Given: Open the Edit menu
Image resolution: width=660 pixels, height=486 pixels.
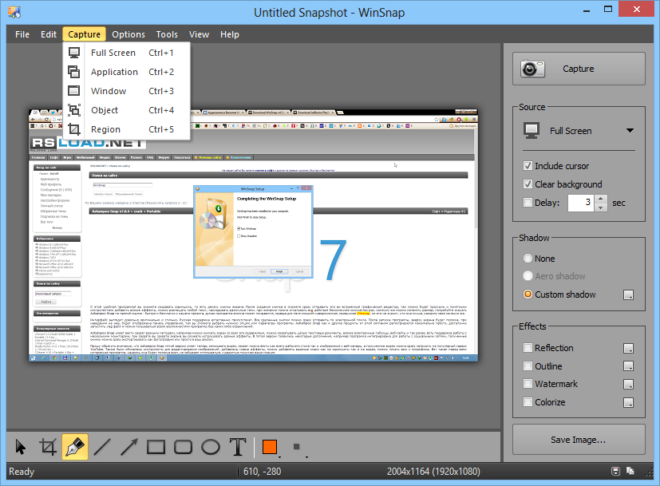Looking at the screenshot, I should click(x=49, y=34).
